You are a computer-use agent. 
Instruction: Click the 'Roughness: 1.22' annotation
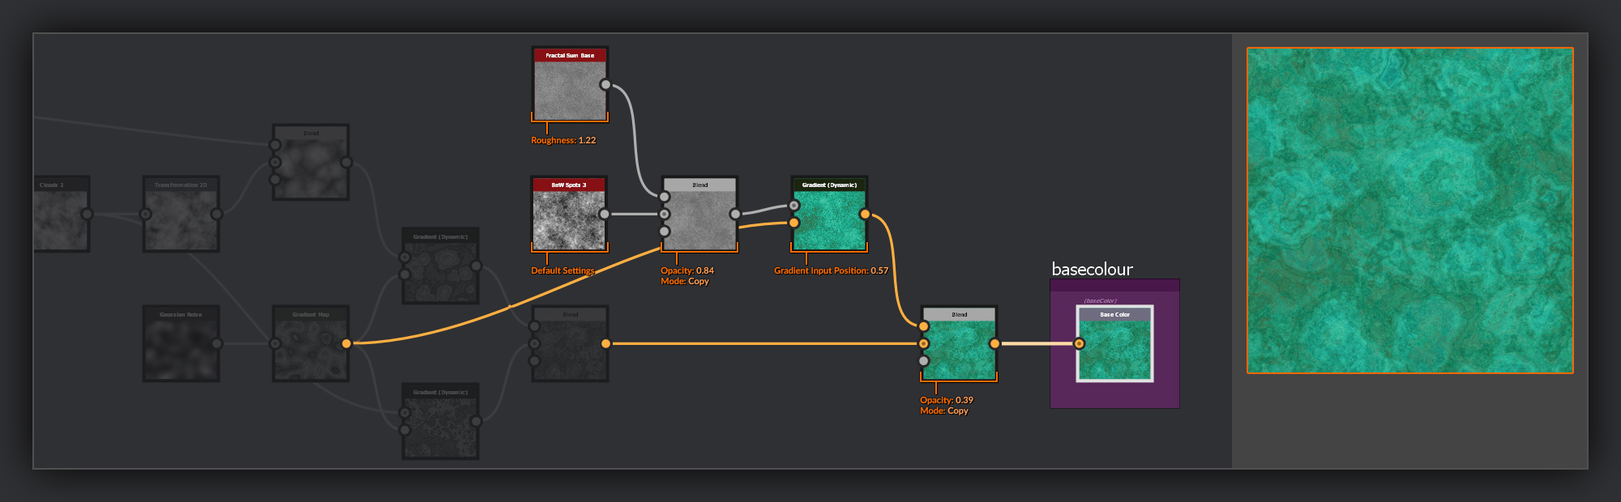pos(563,140)
